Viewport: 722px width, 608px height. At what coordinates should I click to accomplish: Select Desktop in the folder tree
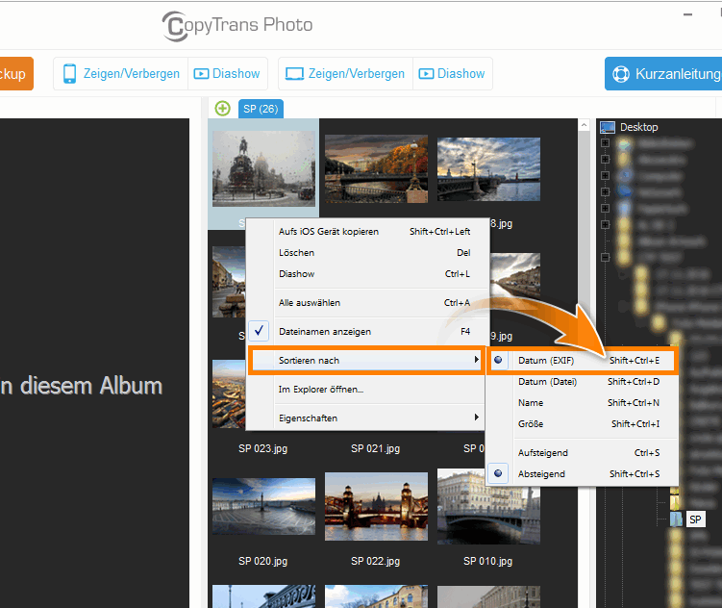(639, 127)
